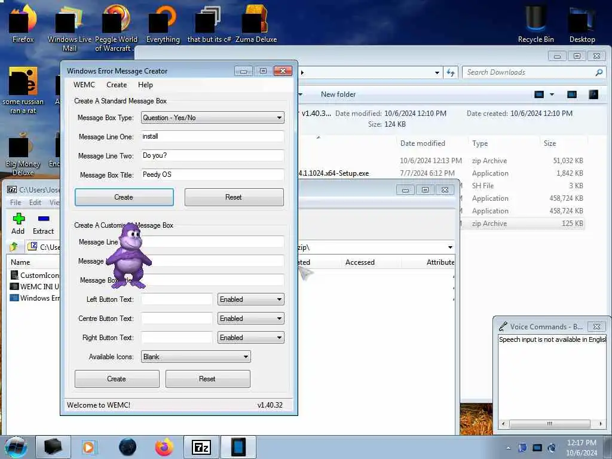Viewport: 612px width, 459px height.
Task: Select CustomIcon file in 7-Zip list
Action: [x=34, y=275]
